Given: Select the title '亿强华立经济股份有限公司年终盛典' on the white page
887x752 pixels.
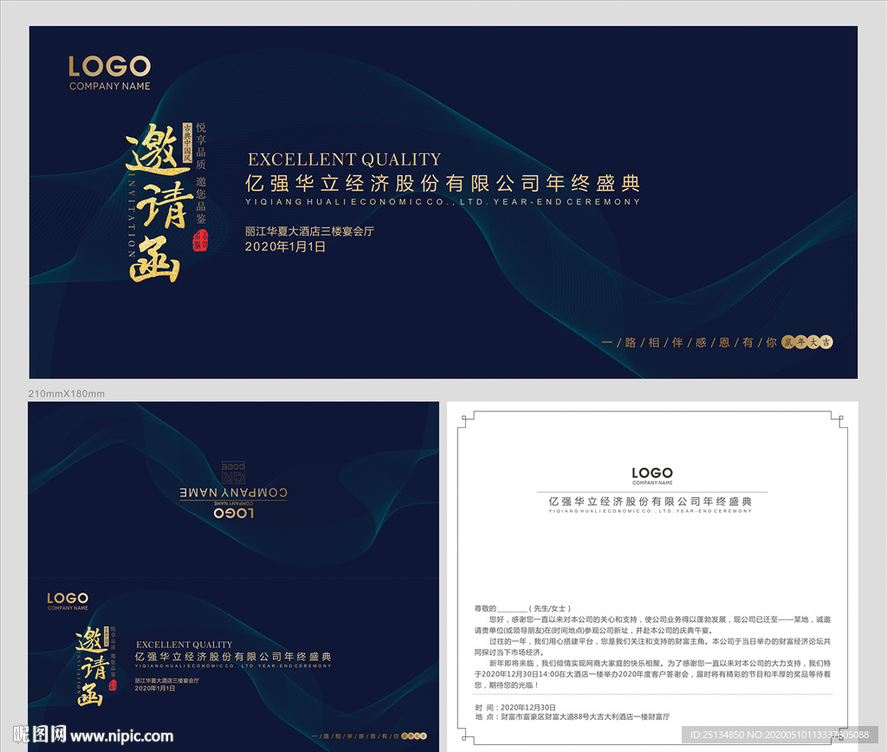Looking at the screenshot, I should click(x=651, y=502).
